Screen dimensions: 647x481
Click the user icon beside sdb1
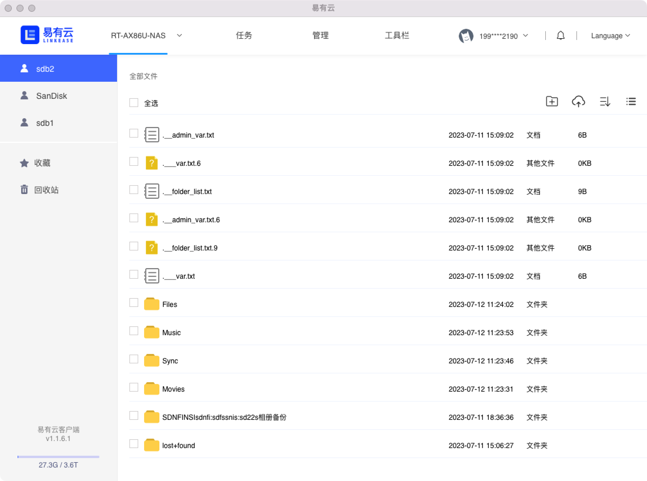coord(24,123)
